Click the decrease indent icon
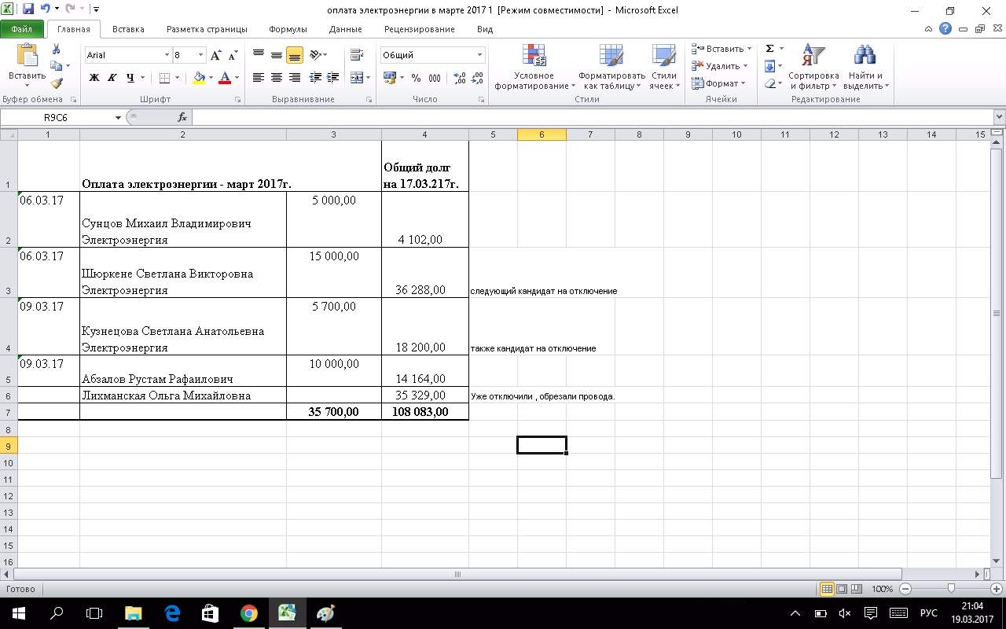The width and height of the screenshot is (1006, 629). 315,78
